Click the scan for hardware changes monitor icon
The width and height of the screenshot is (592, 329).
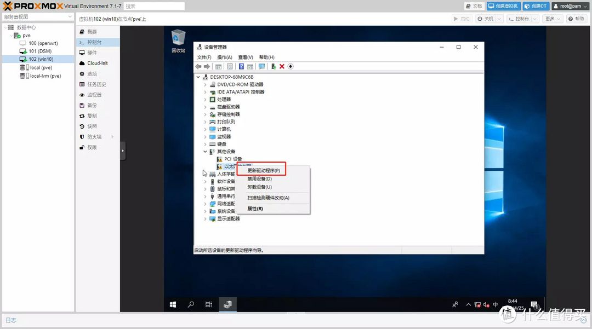(x=261, y=66)
